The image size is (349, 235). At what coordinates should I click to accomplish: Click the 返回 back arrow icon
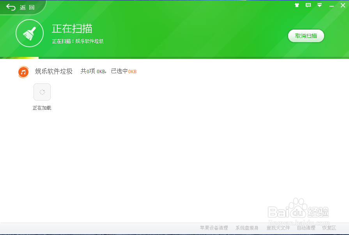[11, 7]
